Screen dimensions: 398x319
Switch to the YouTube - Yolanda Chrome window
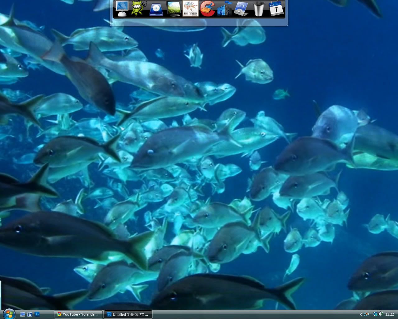coord(78,314)
